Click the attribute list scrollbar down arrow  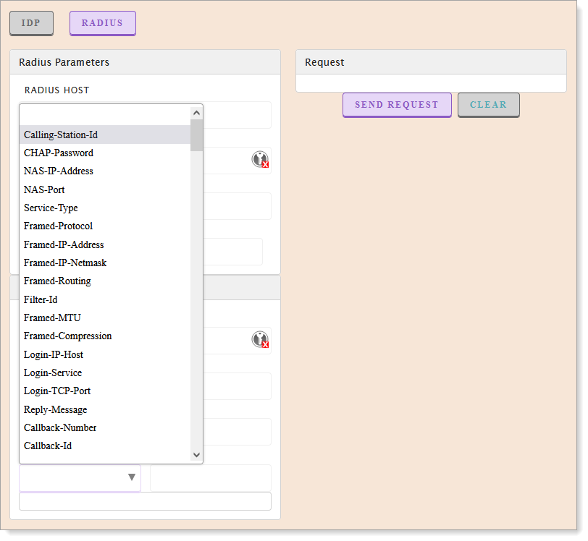196,454
